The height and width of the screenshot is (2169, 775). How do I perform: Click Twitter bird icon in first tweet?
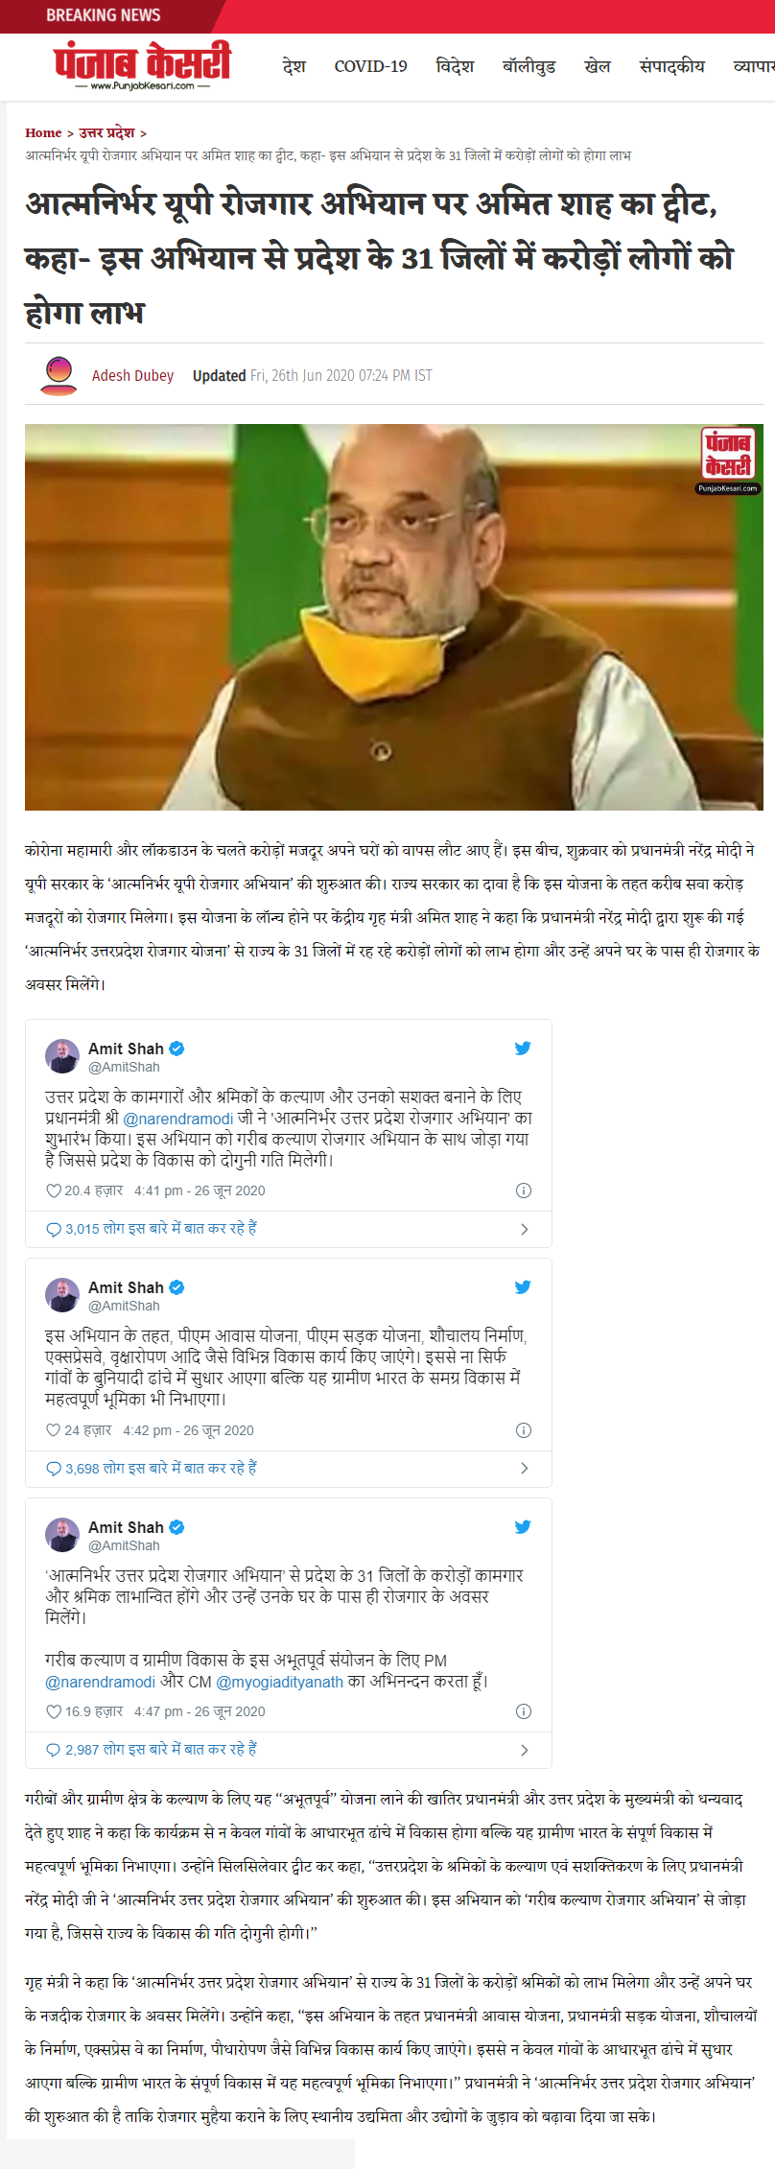[x=523, y=1049]
